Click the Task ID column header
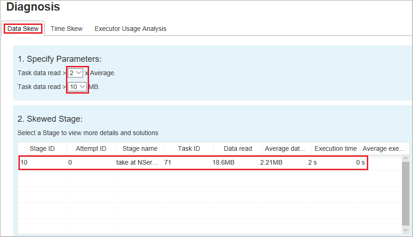The image size is (413, 237). tap(189, 148)
